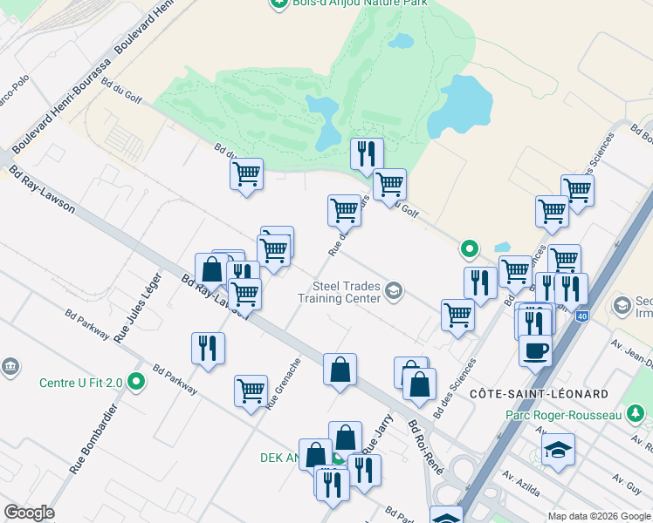Open the graduation cap marker near Av. Azilda
This screenshot has height=523, width=653.
pos(559,451)
